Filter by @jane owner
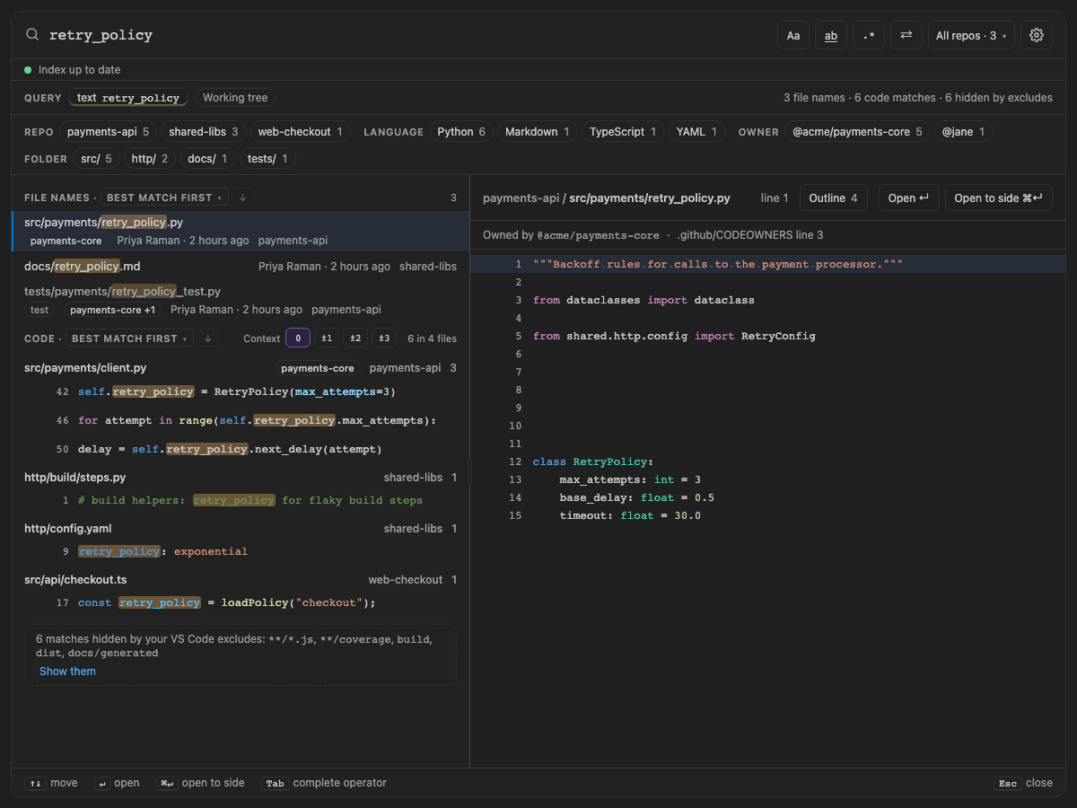Image resolution: width=1077 pixels, height=808 pixels. click(963, 132)
